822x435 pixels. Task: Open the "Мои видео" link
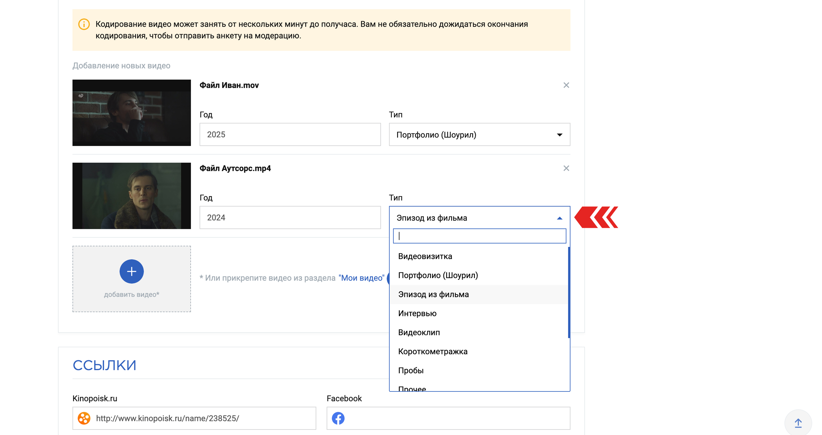(361, 278)
